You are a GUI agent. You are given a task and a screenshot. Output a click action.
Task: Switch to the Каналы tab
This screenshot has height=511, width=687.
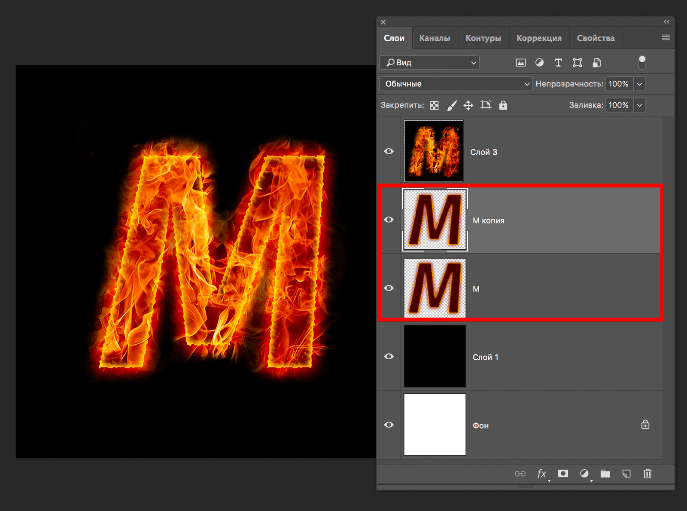point(435,38)
